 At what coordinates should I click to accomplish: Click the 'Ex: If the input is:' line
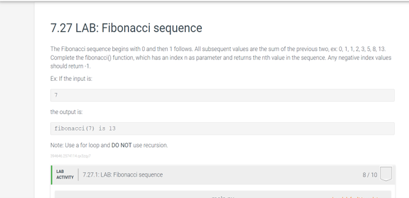71,79
